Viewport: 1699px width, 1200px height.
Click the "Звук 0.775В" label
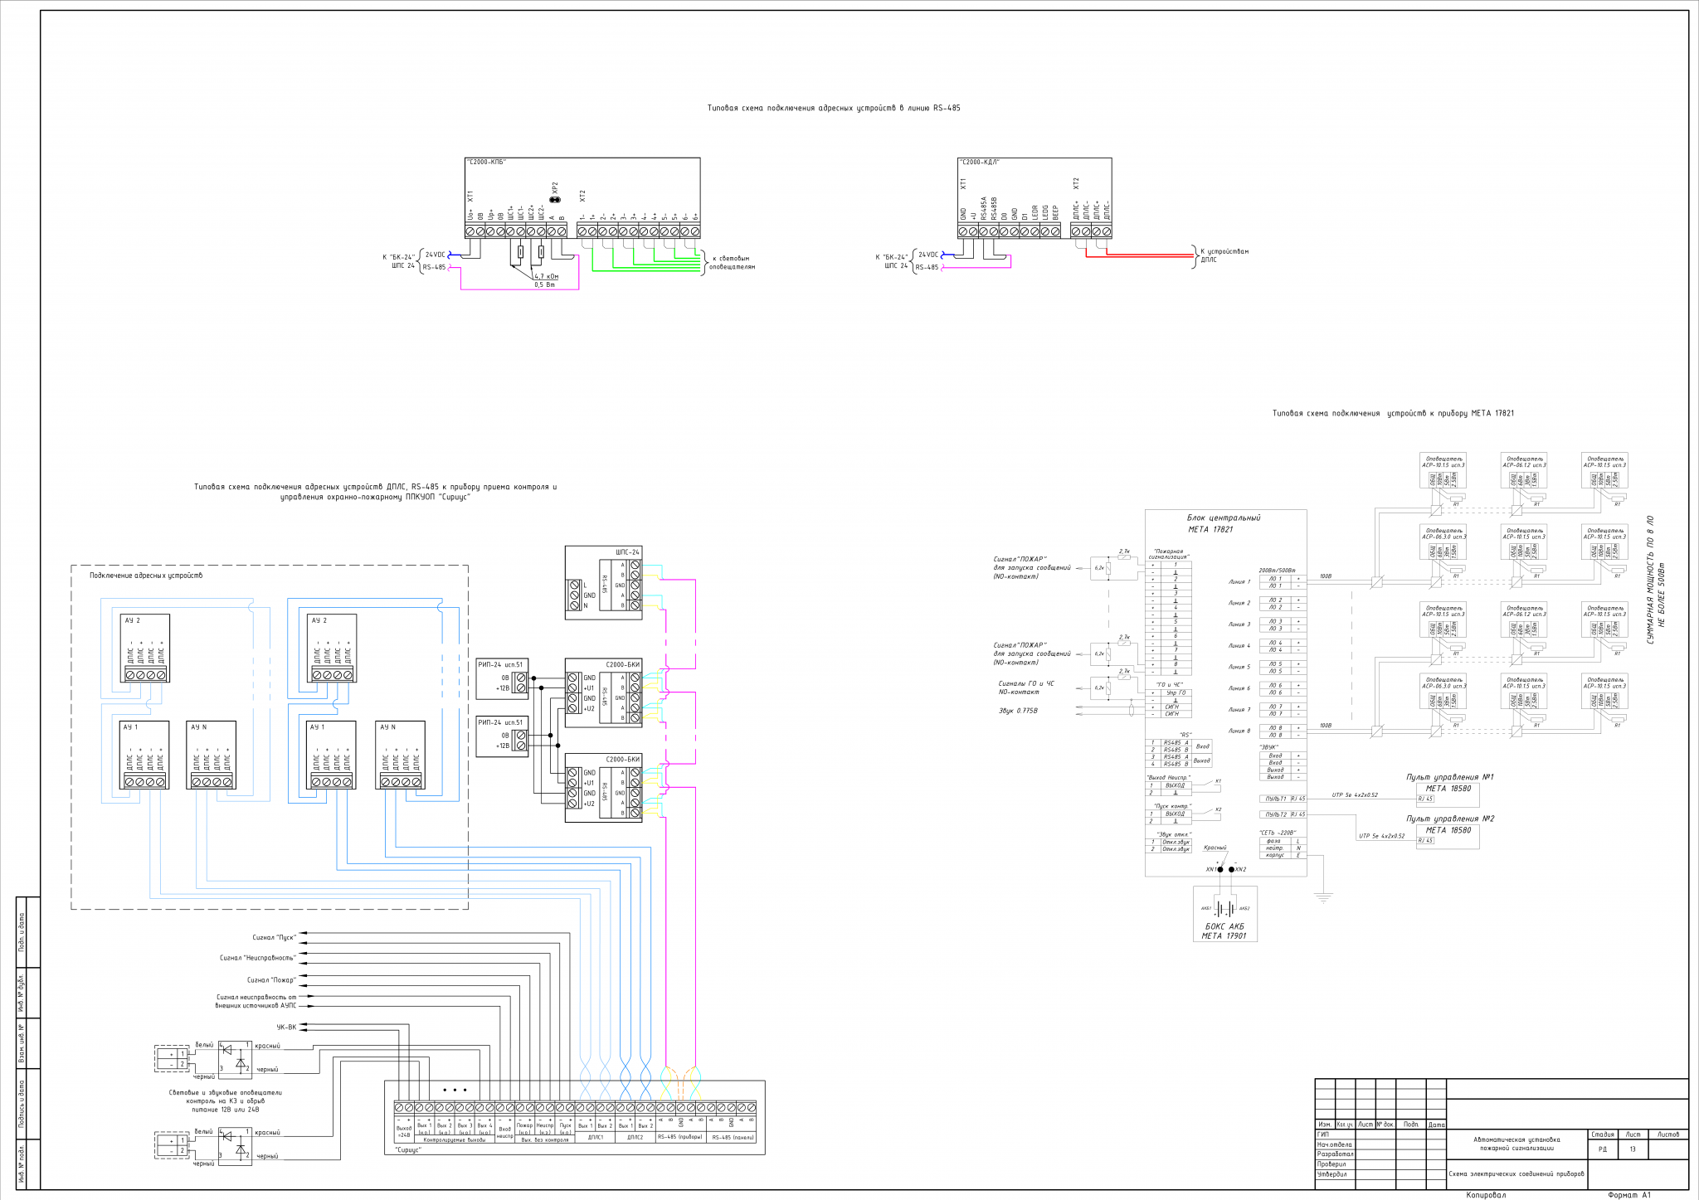point(1018,711)
